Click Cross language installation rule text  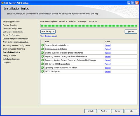point(56,49)
